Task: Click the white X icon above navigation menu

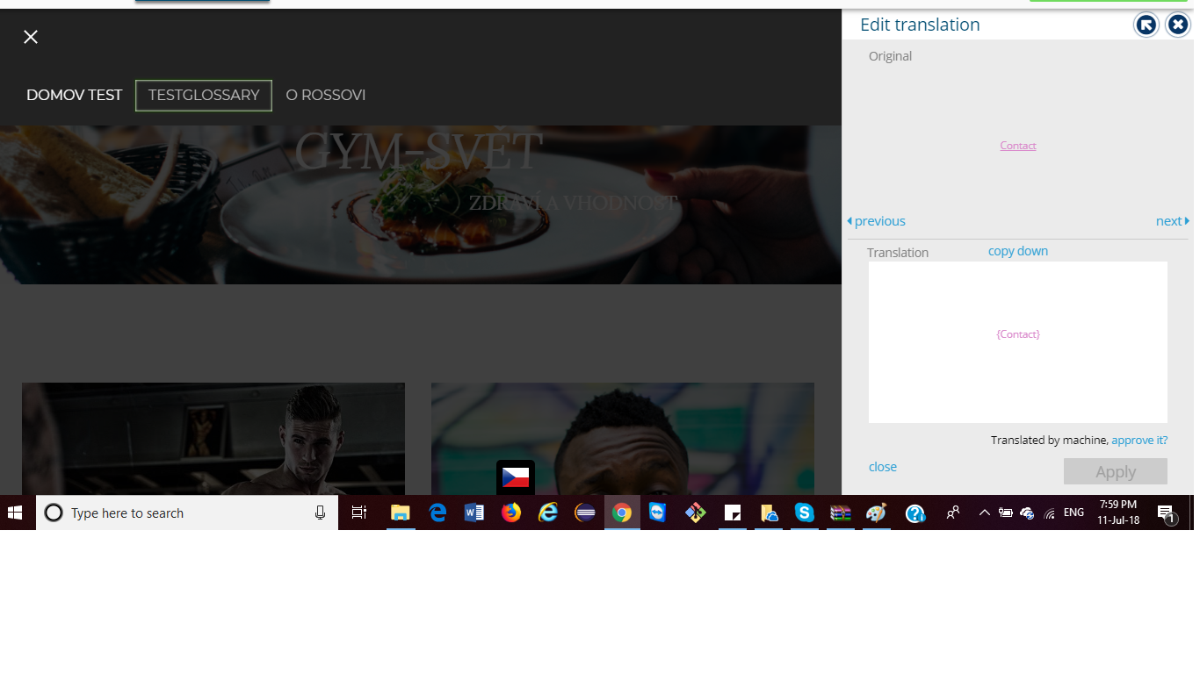Action: point(31,37)
